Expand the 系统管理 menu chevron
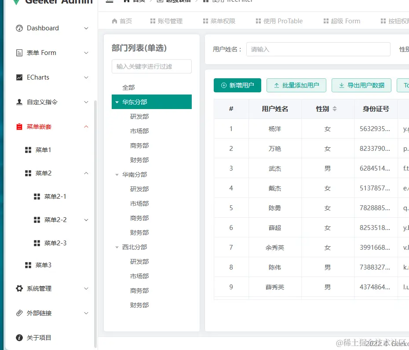Screen dimensions: 409x350 86,288
